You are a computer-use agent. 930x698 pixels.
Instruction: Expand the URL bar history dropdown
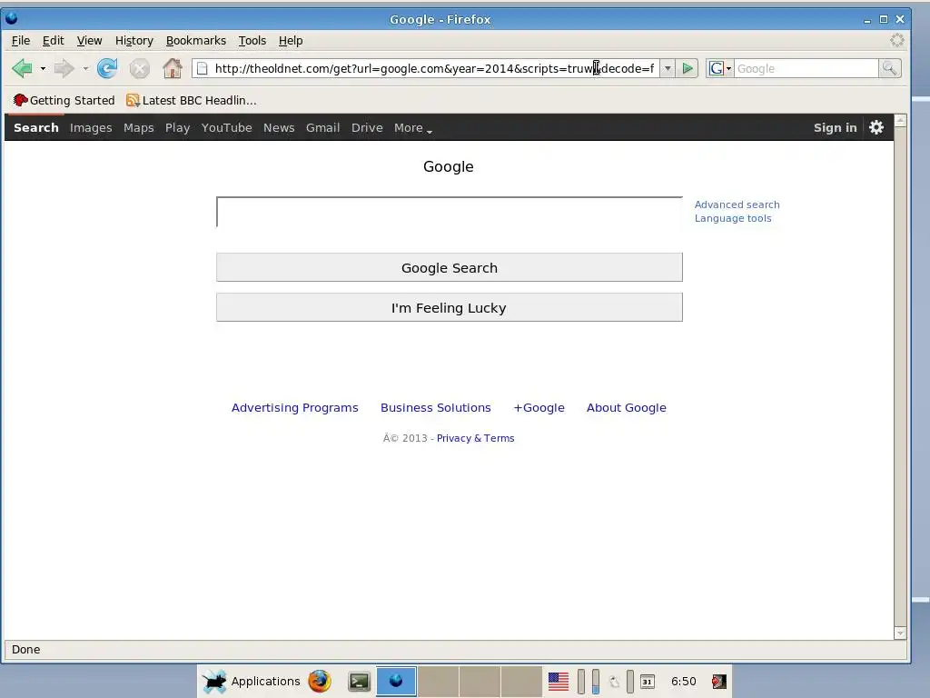(668, 68)
